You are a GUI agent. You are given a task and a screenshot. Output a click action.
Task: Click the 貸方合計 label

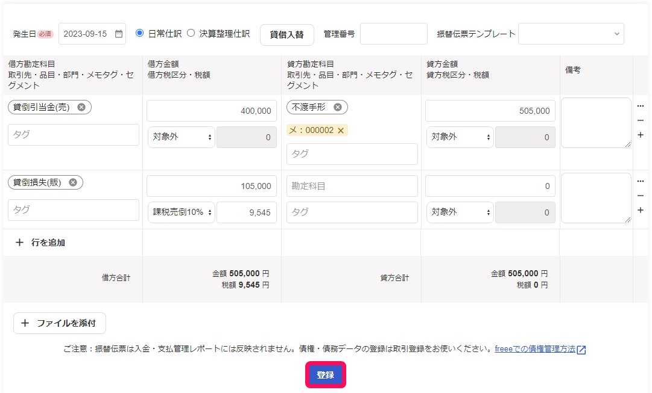point(394,277)
